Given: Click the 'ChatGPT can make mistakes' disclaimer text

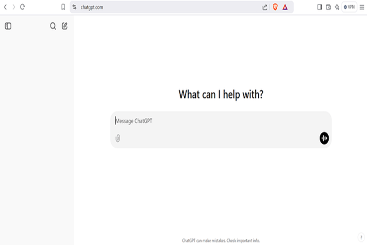Looking at the screenshot, I should point(221,241).
